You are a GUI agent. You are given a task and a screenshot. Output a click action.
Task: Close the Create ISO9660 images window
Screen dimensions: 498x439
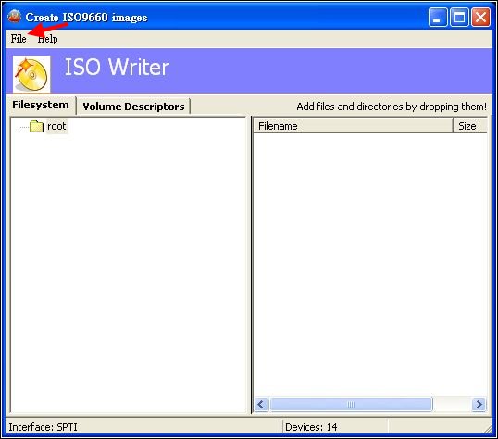[480, 17]
